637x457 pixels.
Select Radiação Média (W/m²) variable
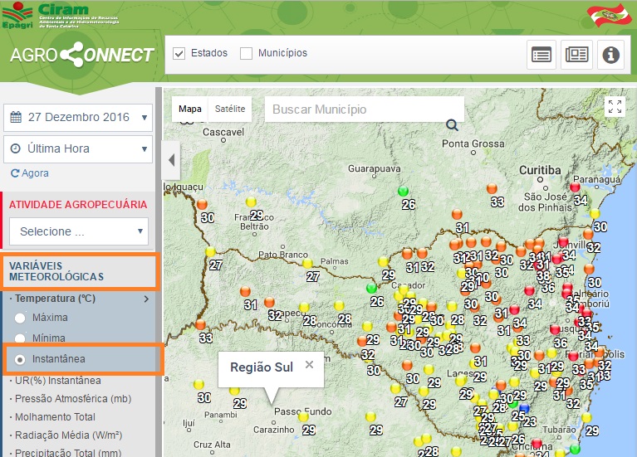point(68,435)
